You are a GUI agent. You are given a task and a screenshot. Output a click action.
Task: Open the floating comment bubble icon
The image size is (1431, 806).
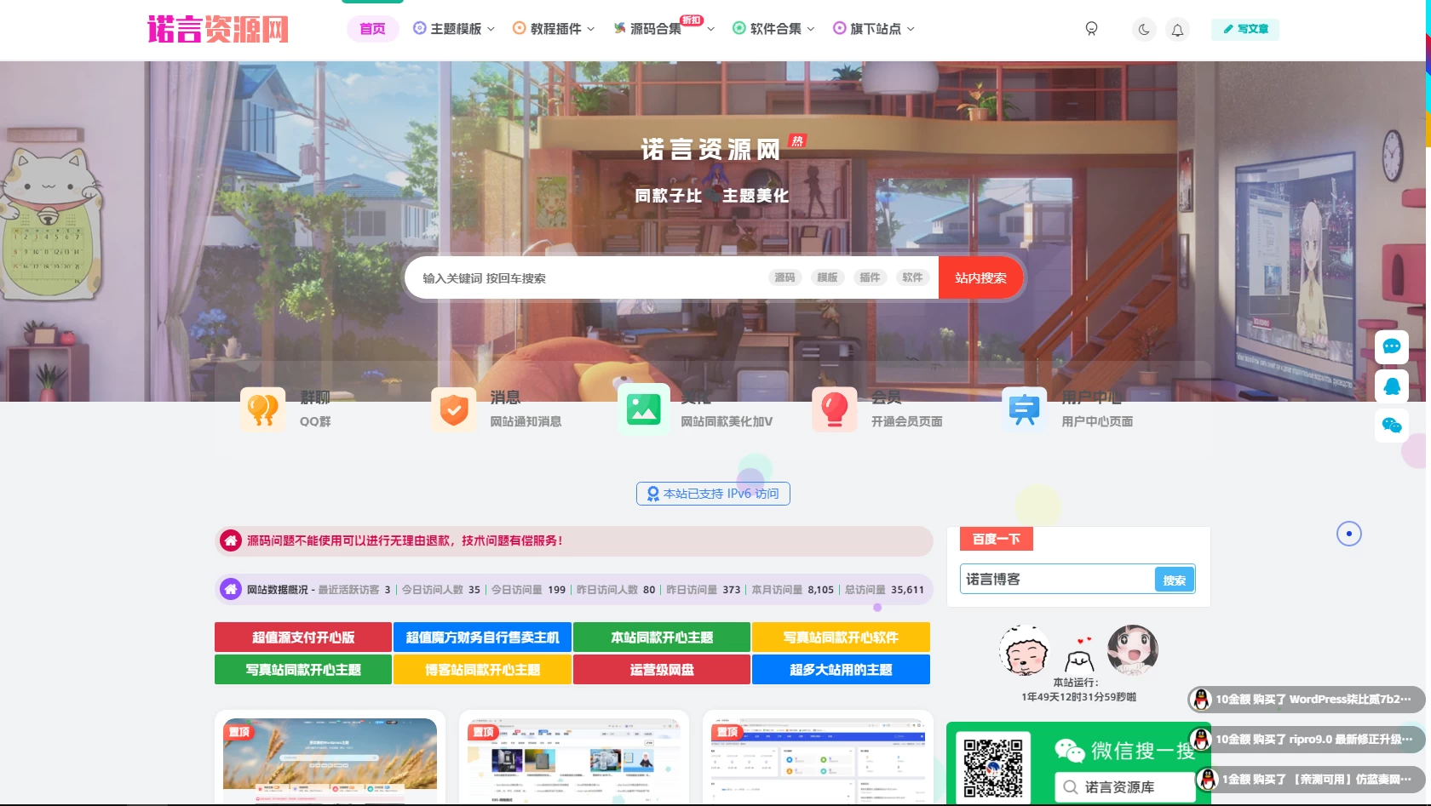(1392, 346)
